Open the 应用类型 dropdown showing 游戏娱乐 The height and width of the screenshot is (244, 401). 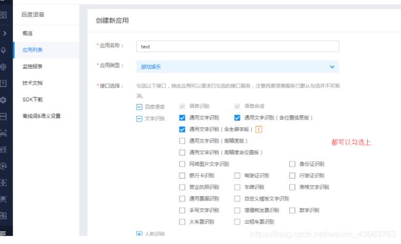click(238, 67)
